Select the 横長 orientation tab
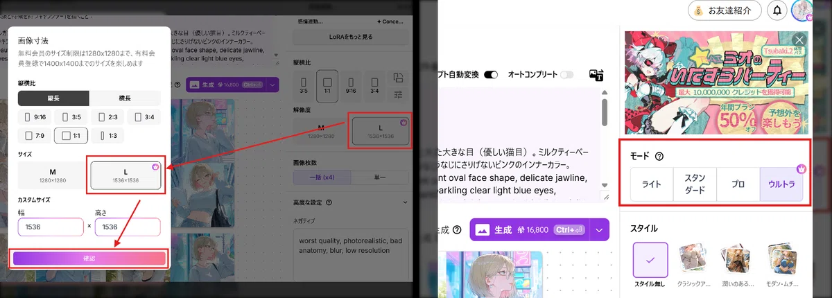832x298 pixels. [x=125, y=98]
